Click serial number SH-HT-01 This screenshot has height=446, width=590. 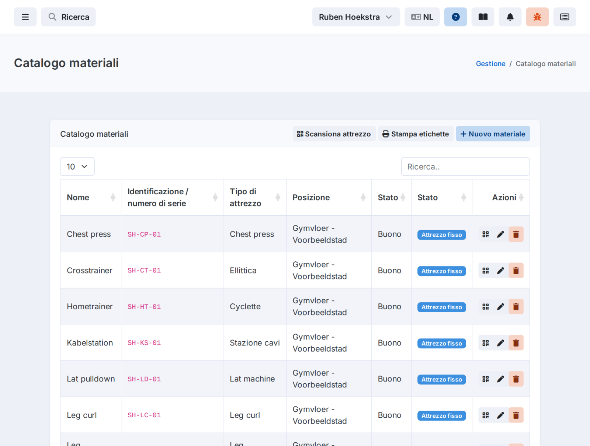click(144, 307)
